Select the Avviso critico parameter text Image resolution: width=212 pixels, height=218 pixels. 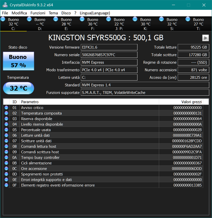pos(32,108)
